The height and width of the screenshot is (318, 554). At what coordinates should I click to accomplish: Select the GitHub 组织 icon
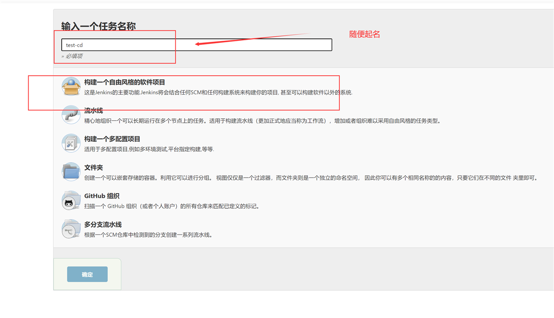71,201
